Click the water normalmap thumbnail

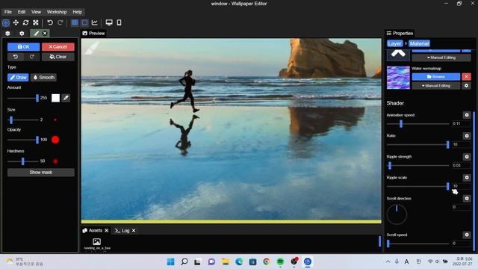click(398, 78)
